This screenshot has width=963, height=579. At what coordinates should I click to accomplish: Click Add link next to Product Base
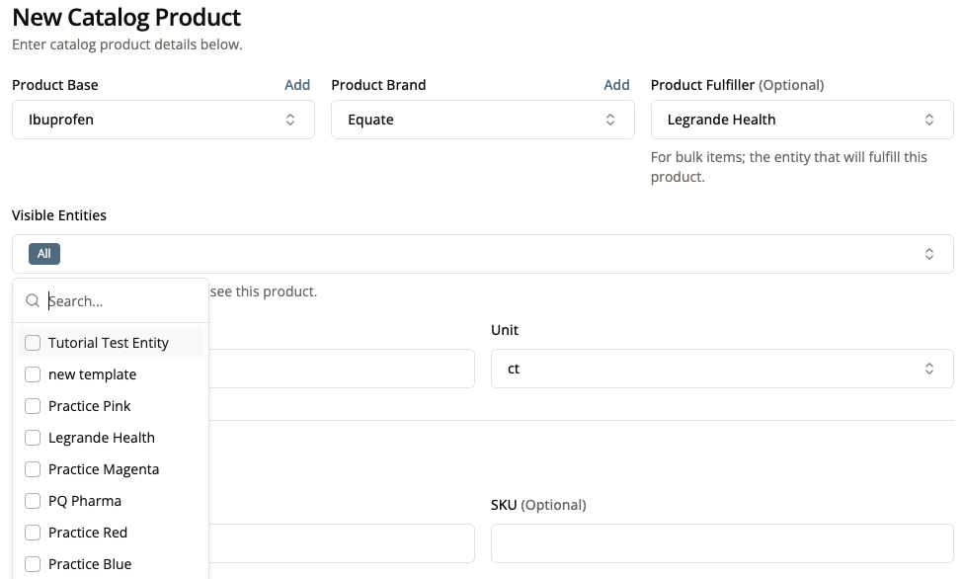tap(297, 85)
